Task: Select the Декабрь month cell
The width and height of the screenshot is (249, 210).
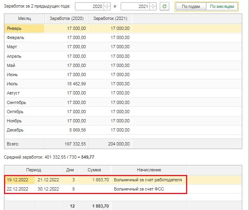Action: coord(24,130)
